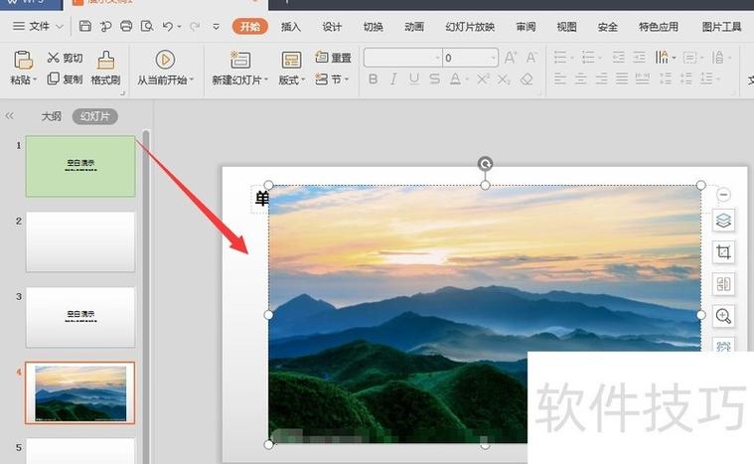
Task: Open the 特色应用 ribbon tab
Action: [659, 27]
